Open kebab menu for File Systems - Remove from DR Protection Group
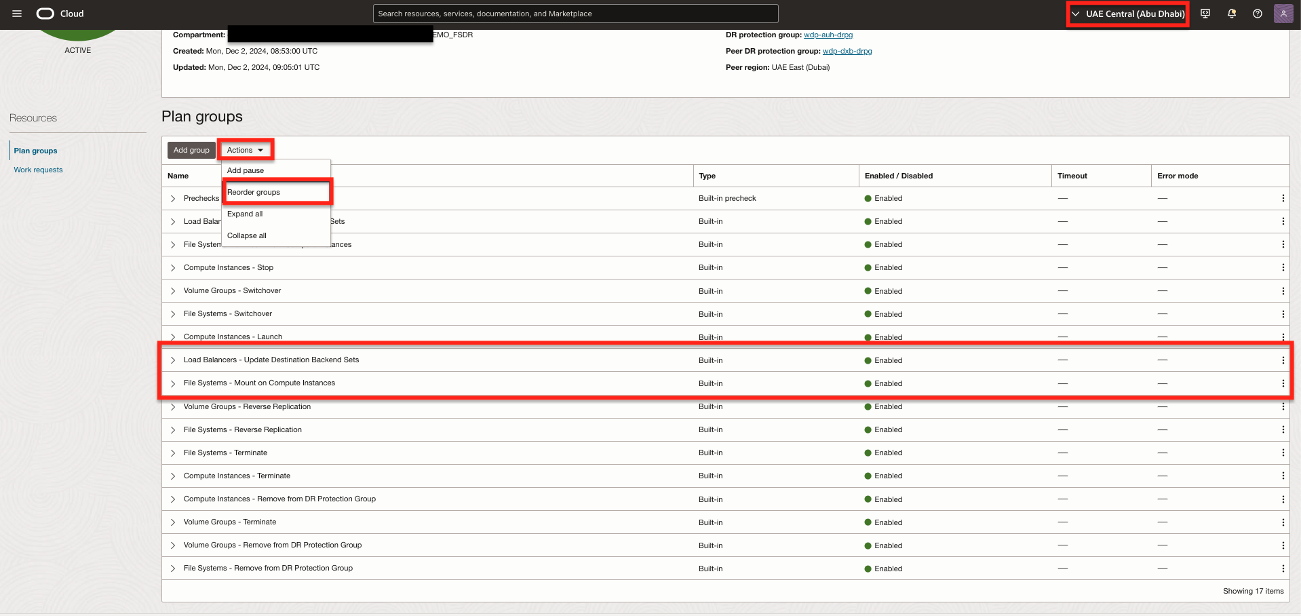The image size is (1301, 616). point(1283,569)
